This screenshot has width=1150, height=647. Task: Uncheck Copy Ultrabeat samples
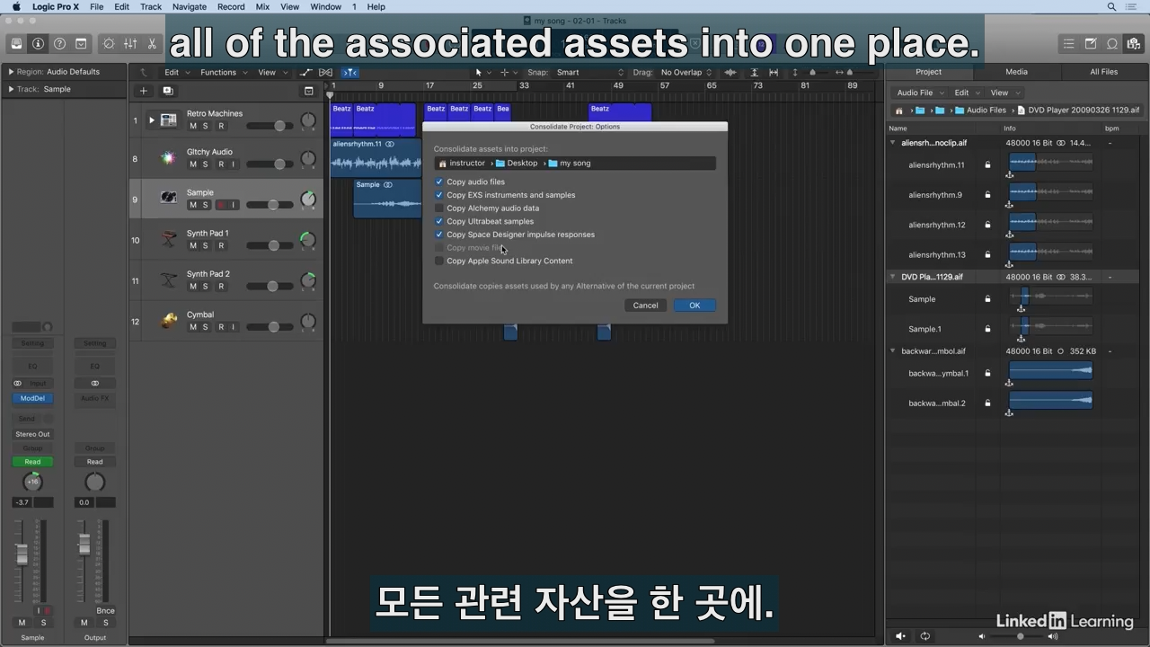point(439,221)
